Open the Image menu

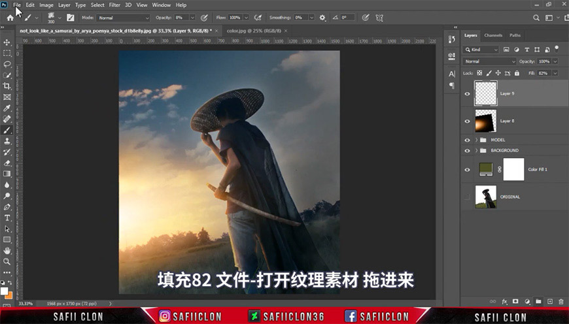(46, 5)
